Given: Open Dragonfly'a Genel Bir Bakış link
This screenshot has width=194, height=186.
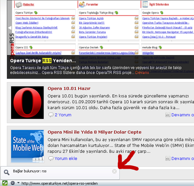Looking at the screenshot, I should (x=32, y=37).
